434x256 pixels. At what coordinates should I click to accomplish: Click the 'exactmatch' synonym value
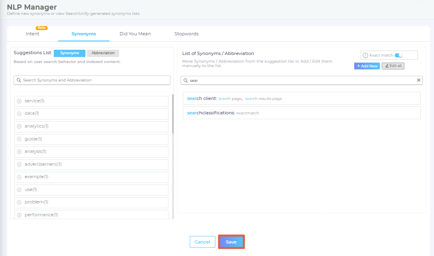coord(247,113)
